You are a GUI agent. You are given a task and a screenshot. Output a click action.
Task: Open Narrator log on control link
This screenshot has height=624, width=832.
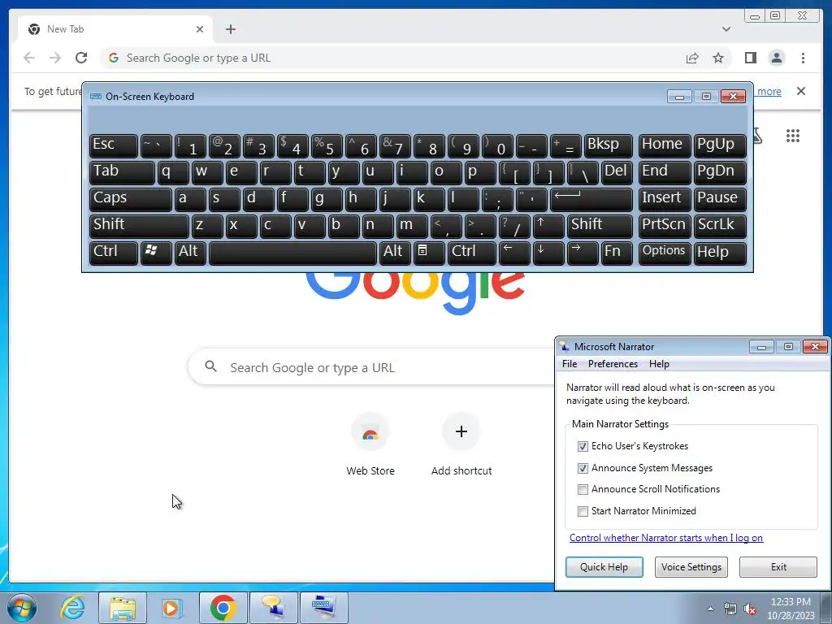pyautogui.click(x=666, y=538)
